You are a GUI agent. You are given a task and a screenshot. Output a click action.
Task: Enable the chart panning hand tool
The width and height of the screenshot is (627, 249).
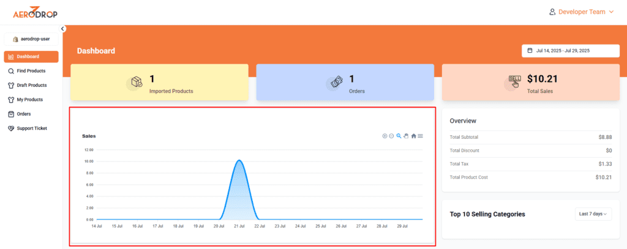[406, 136]
